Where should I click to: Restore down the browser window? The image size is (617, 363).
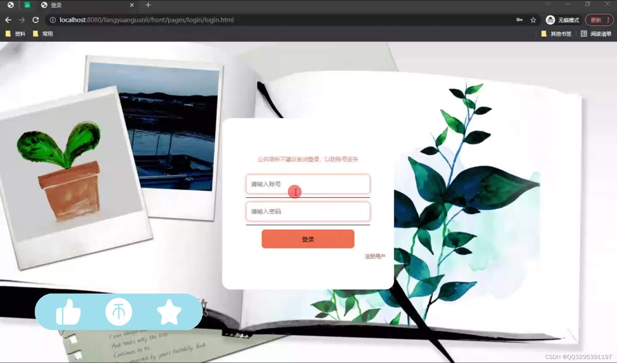click(588, 4)
